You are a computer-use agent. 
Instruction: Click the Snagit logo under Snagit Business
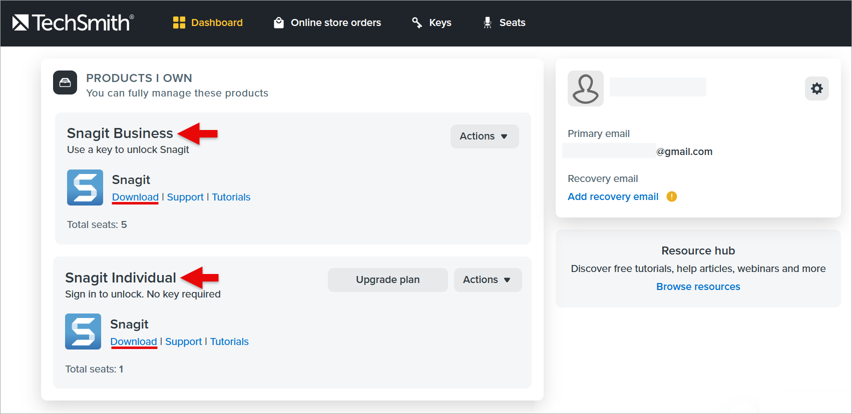pos(85,187)
